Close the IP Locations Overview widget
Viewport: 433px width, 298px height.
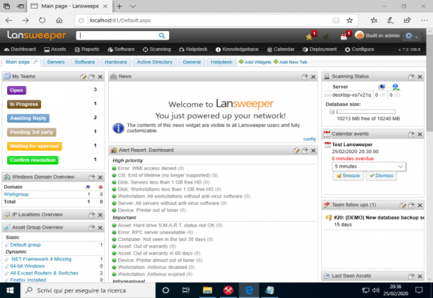tap(100, 215)
